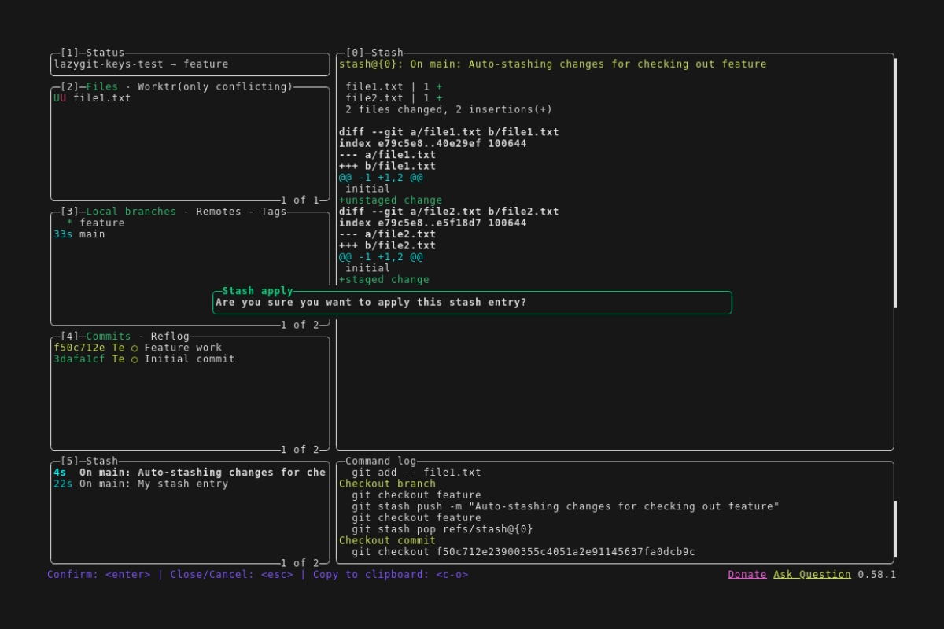Select the main branch
This screenshot has width=944, height=629.
(92, 234)
